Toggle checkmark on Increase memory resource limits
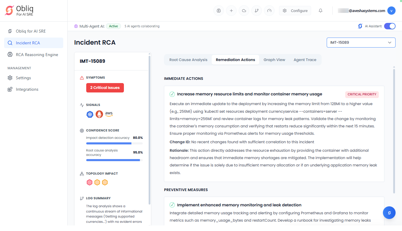 point(172,94)
